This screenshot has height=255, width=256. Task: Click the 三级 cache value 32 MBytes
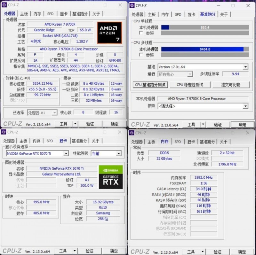click(x=94, y=101)
